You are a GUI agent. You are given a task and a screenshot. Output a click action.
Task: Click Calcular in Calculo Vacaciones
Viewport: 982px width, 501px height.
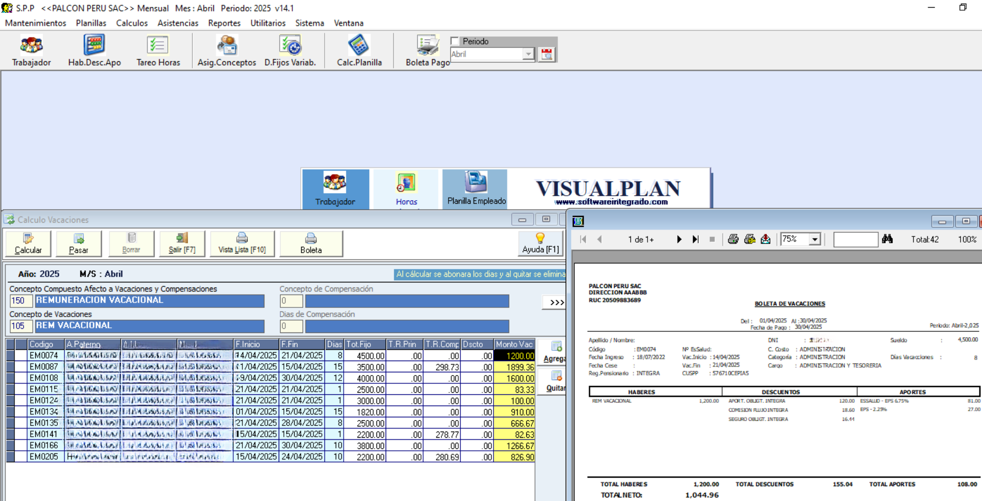(28, 244)
